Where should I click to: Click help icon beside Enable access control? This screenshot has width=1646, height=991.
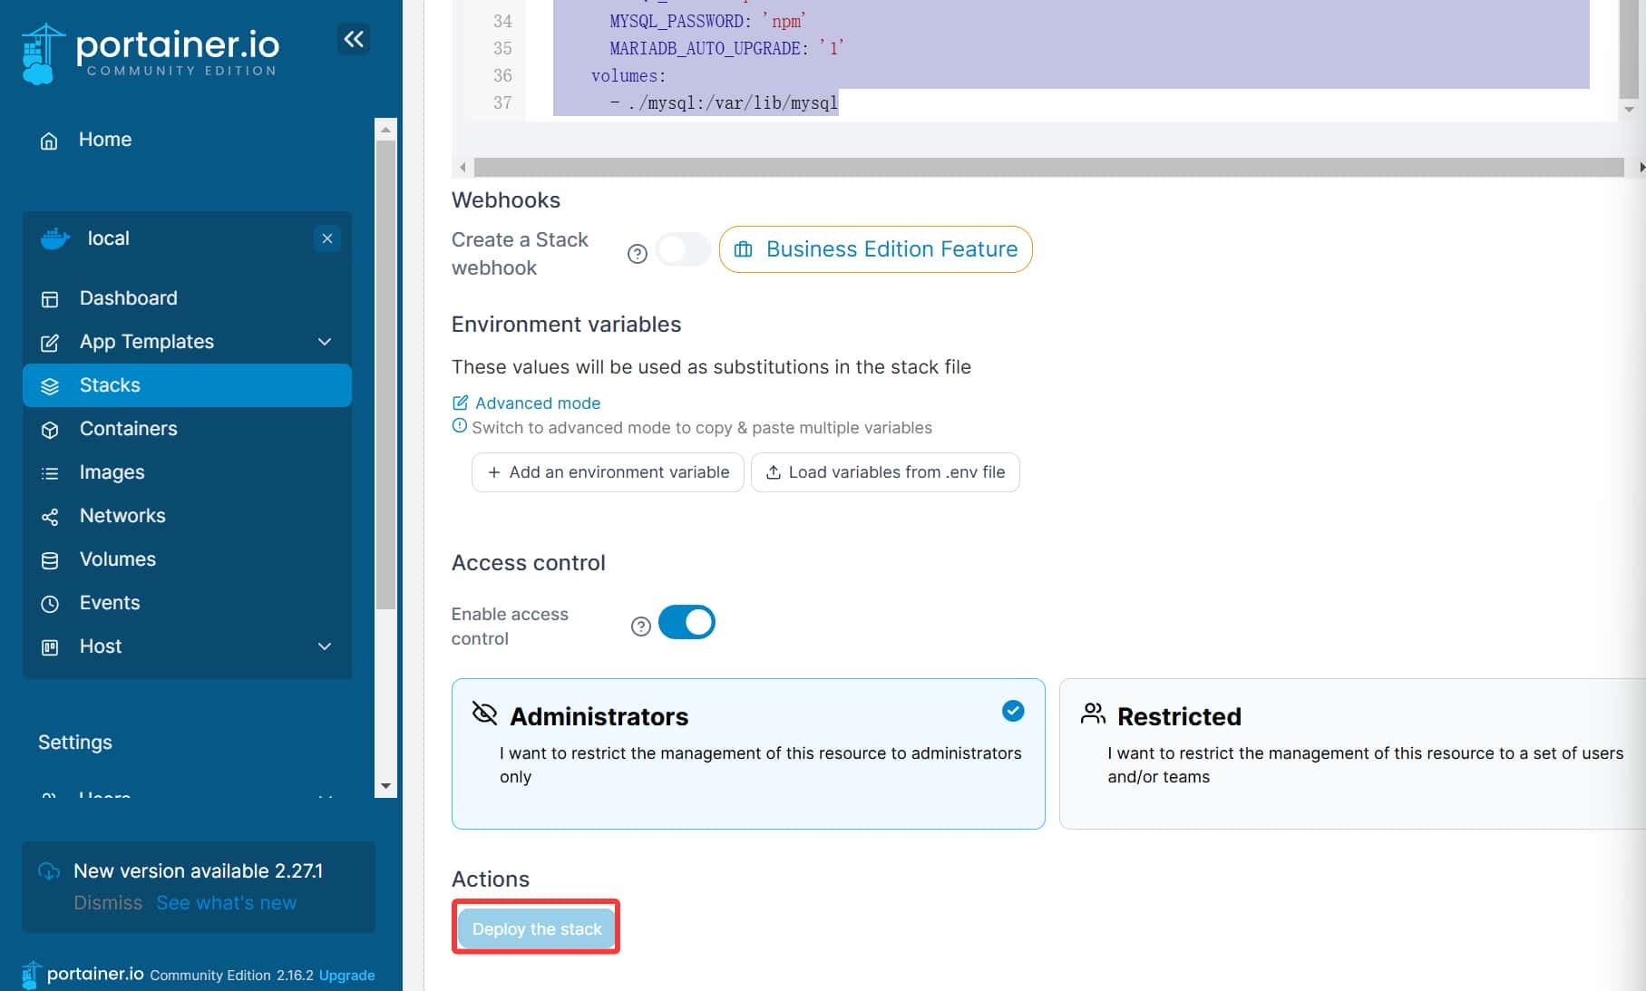tap(641, 627)
